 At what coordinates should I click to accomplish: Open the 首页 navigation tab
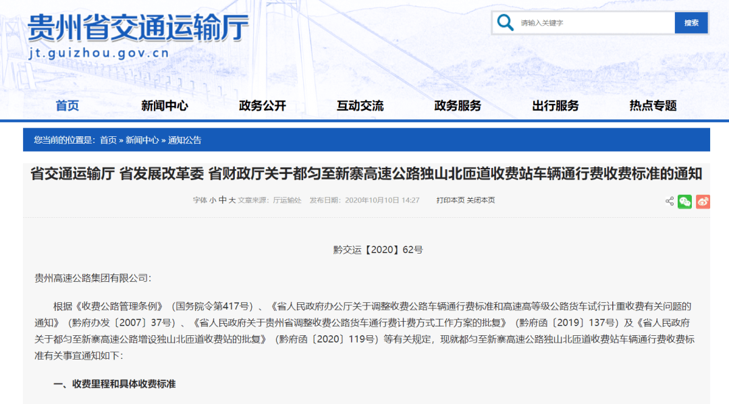click(x=67, y=105)
